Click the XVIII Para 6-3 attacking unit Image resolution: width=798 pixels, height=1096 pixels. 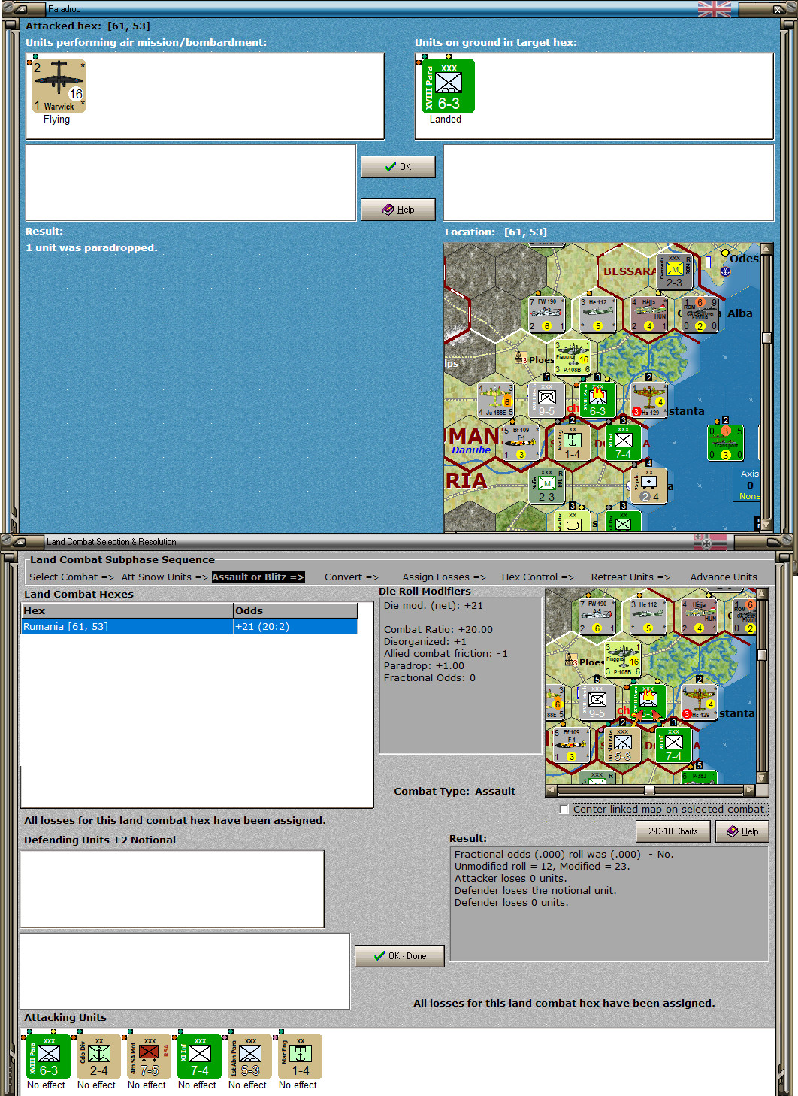pyautogui.click(x=49, y=1056)
